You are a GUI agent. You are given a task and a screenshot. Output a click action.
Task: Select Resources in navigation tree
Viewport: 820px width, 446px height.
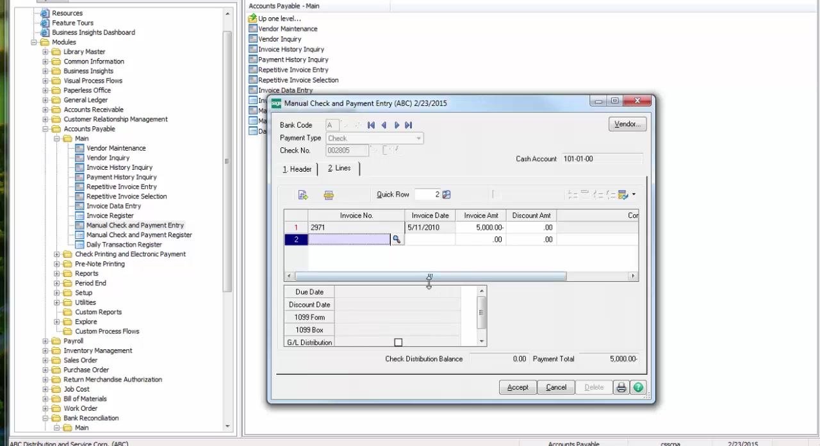point(67,13)
